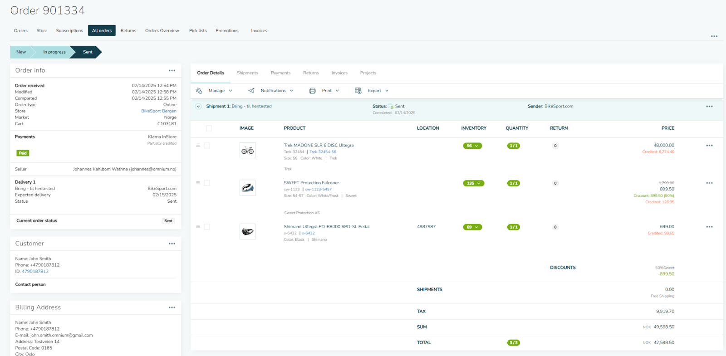The width and height of the screenshot is (726, 356).
Task: Click the Print printer icon
Action: click(312, 91)
